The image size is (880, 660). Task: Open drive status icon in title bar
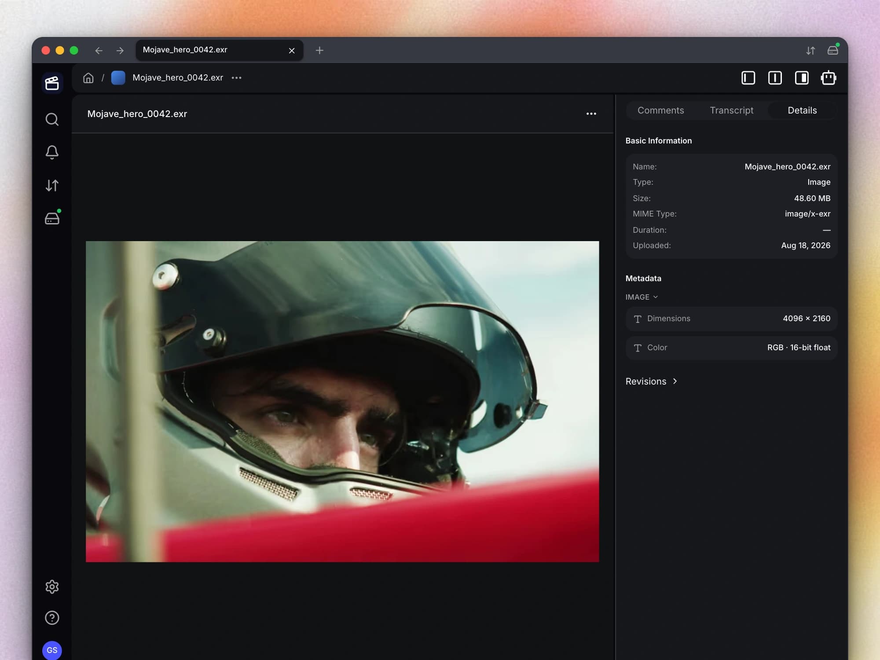coord(832,50)
